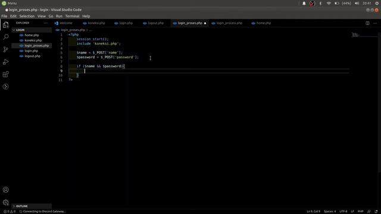Click the system notification bell icon
Viewport: 381px width, 214px height.
(304, 4)
